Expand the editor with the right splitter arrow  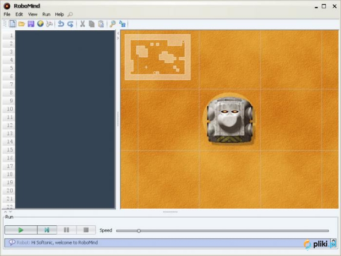(x=118, y=38)
